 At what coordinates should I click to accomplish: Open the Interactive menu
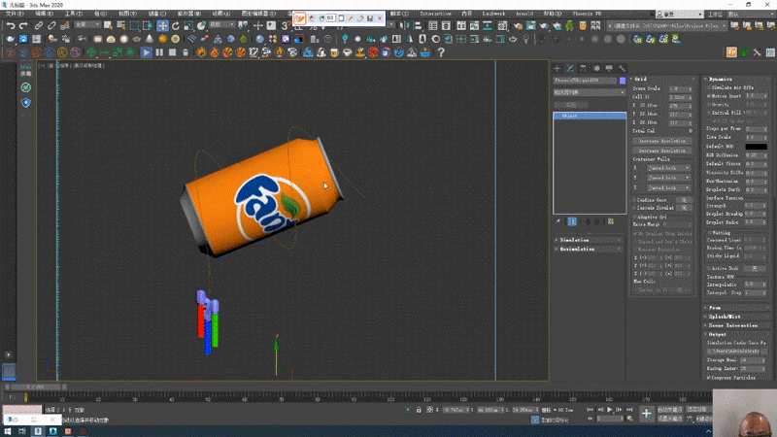pyautogui.click(x=435, y=14)
